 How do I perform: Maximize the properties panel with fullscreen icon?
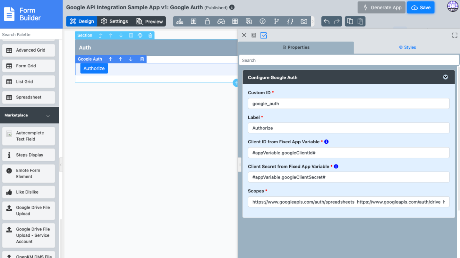455,35
